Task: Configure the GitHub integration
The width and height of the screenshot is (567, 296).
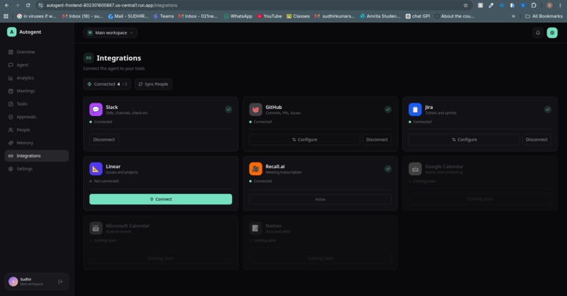Action: [305, 139]
